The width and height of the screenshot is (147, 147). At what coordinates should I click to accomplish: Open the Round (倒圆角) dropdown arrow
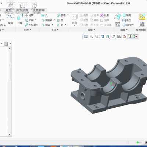pos(55,20)
